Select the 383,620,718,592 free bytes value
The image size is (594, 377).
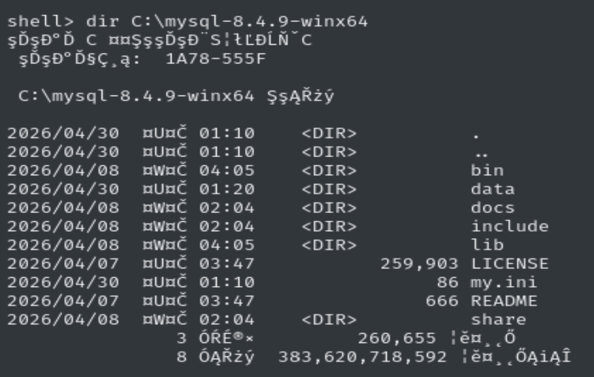click(362, 357)
